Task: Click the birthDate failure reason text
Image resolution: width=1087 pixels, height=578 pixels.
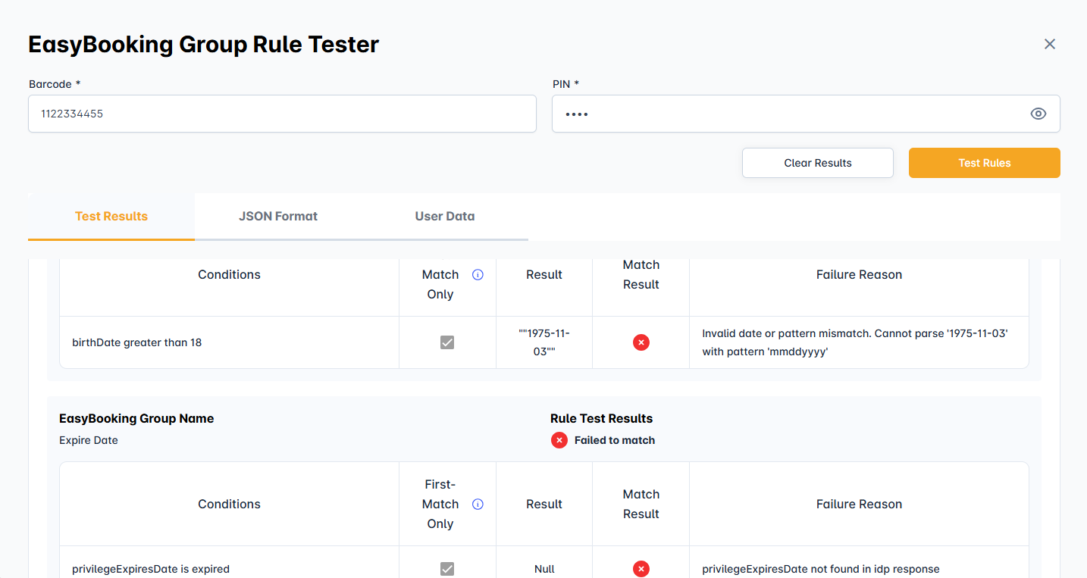Action: click(x=854, y=342)
